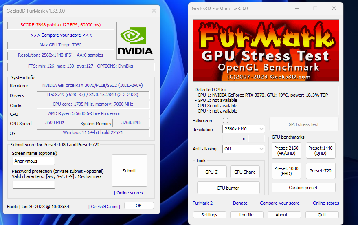Select the GPU 1: NVIDIA GeForce RTX 3070 line
The image size is (358, 225).
[261, 95]
